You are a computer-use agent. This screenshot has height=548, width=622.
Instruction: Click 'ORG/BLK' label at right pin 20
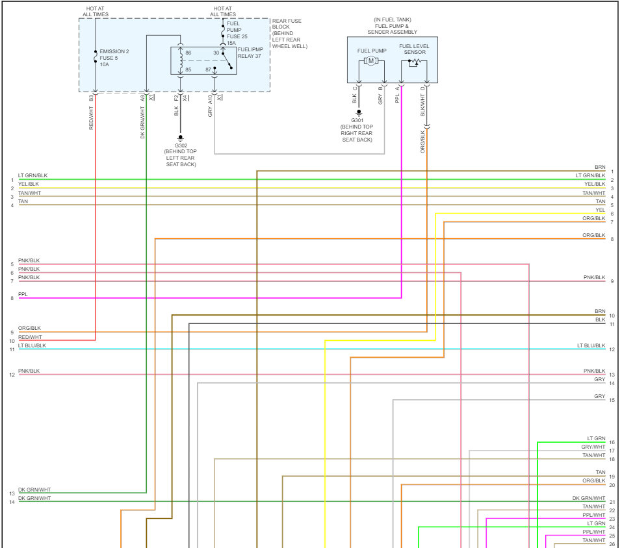point(594,480)
